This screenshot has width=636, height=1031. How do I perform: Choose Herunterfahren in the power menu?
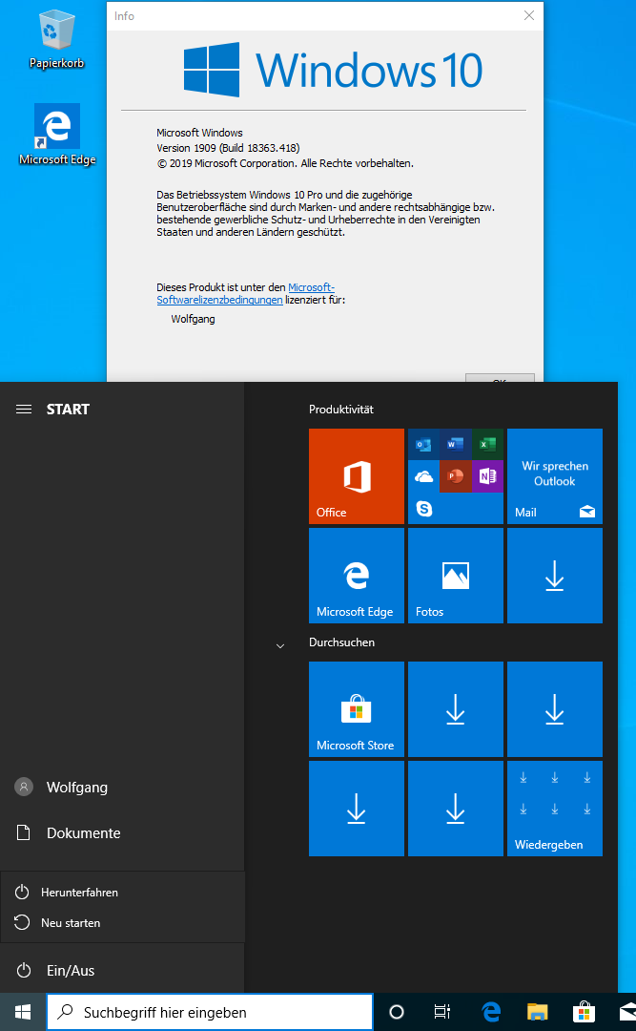(122, 893)
